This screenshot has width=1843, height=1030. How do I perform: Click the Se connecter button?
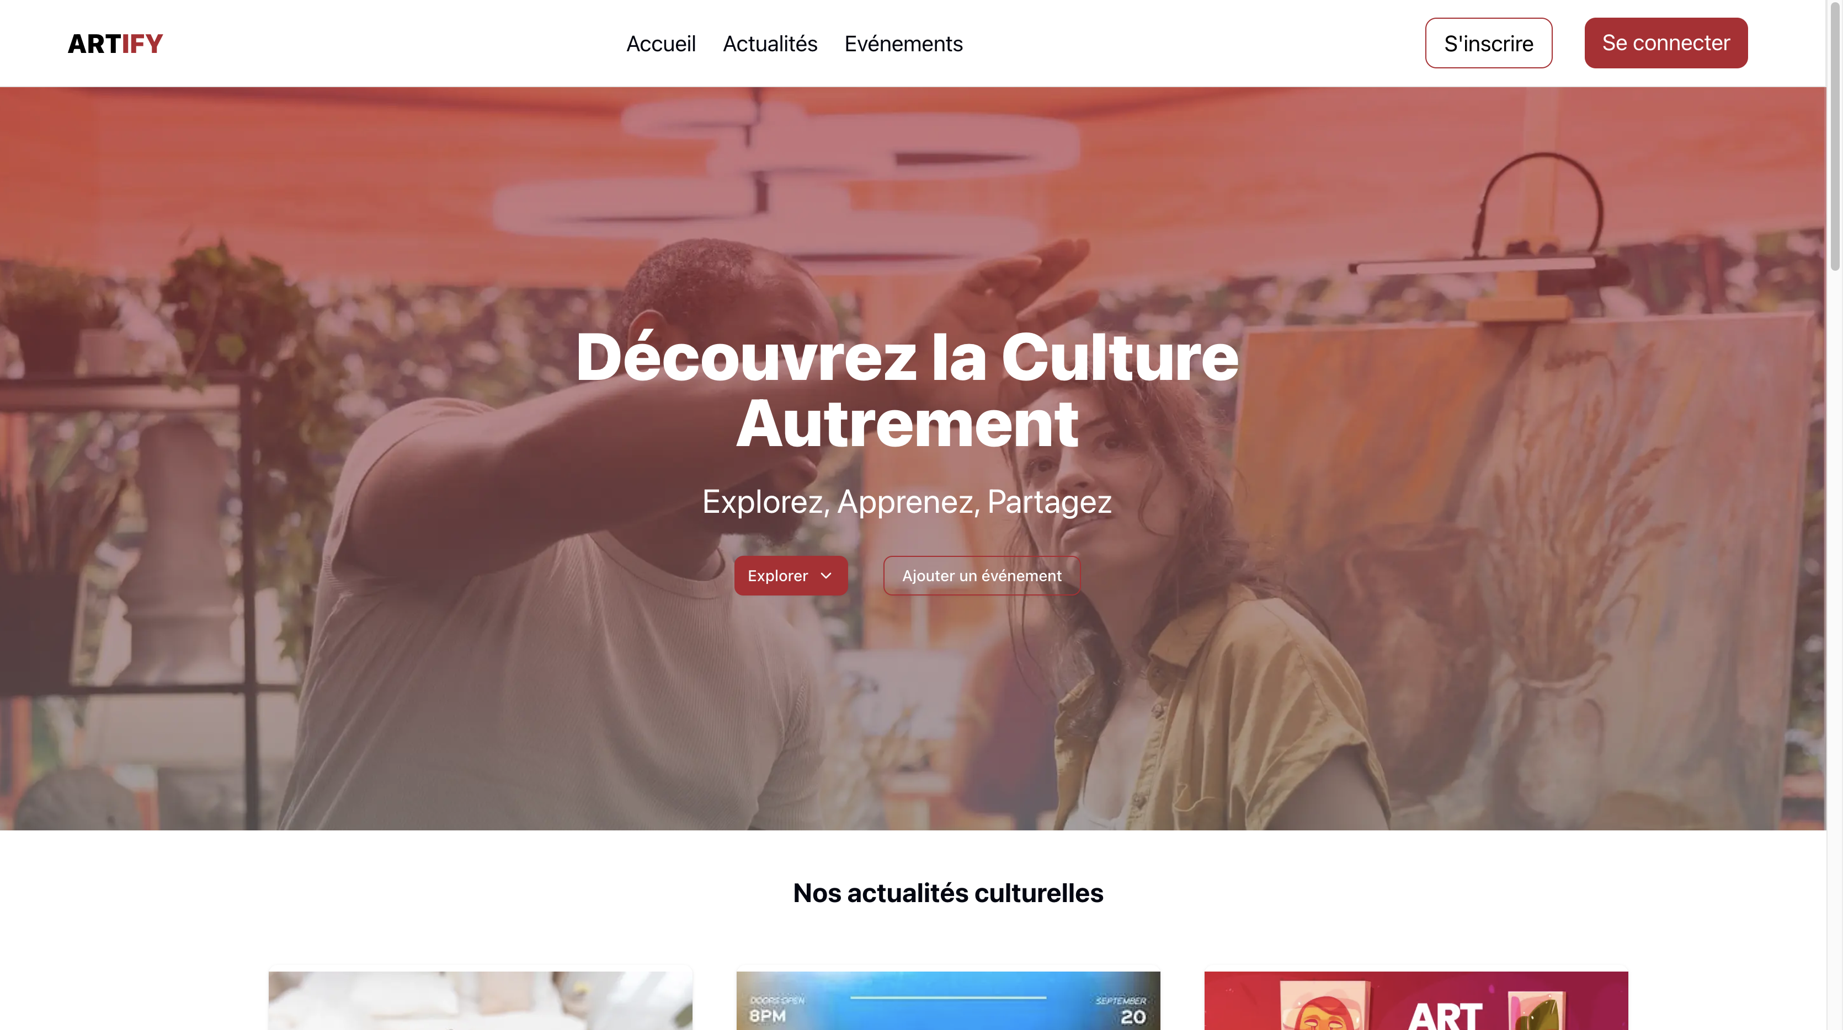pyautogui.click(x=1665, y=43)
